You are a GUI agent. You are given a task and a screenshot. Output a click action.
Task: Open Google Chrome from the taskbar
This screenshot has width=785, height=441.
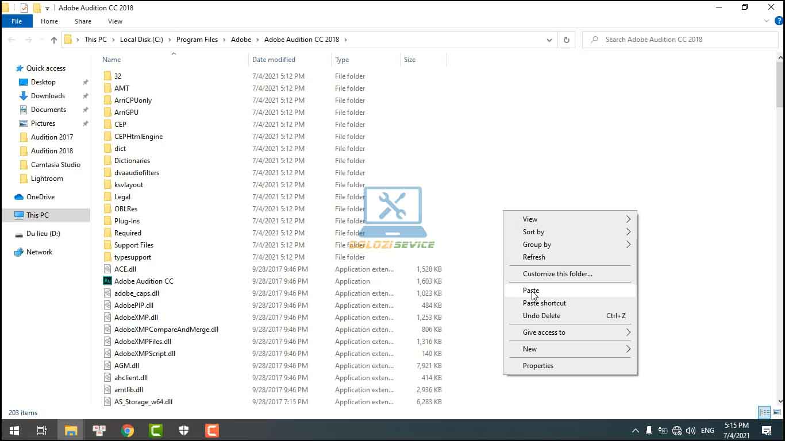pyautogui.click(x=128, y=430)
